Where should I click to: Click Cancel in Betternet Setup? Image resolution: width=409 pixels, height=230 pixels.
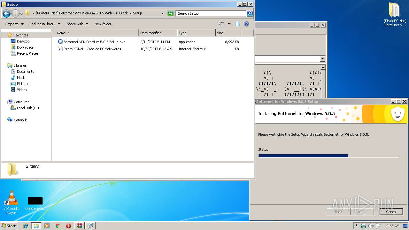[391, 211]
